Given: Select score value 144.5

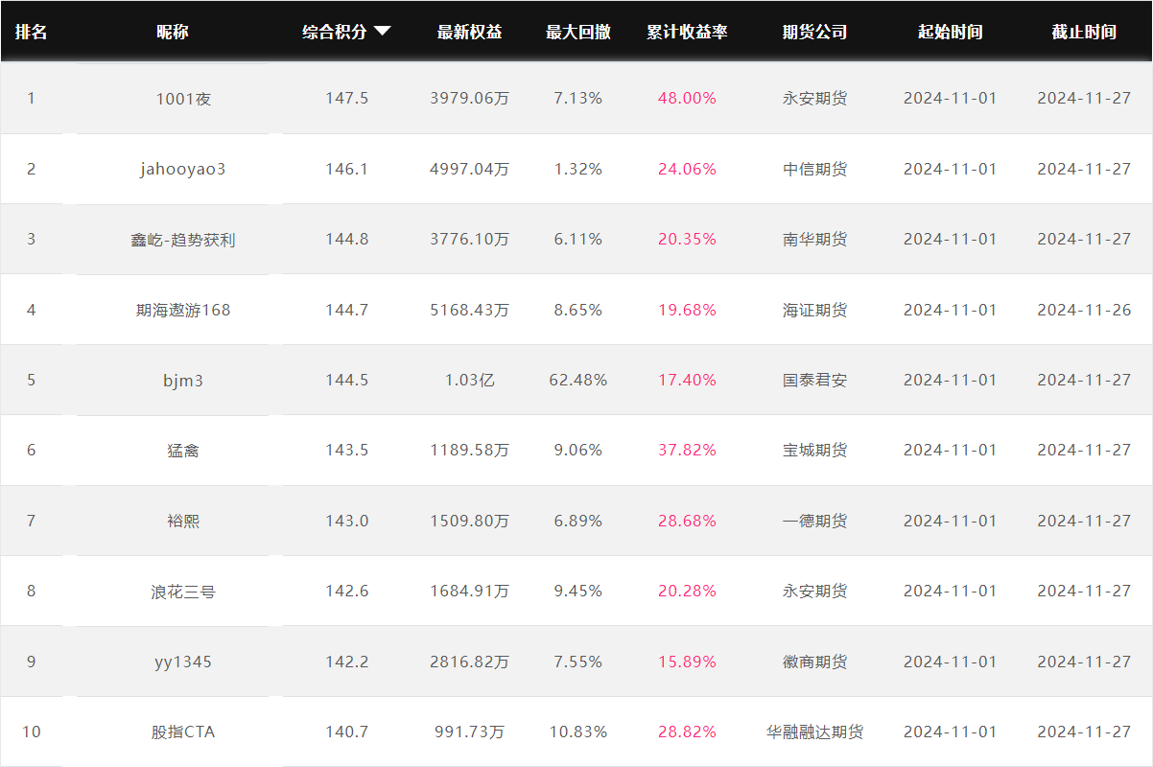Looking at the screenshot, I should tap(347, 380).
